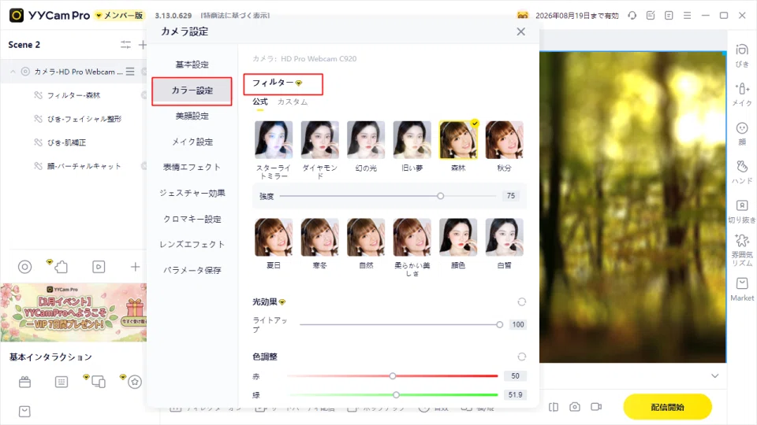Screen dimensions: 757x425
Task: Open the hamburger main menu icon
Action: click(x=687, y=16)
